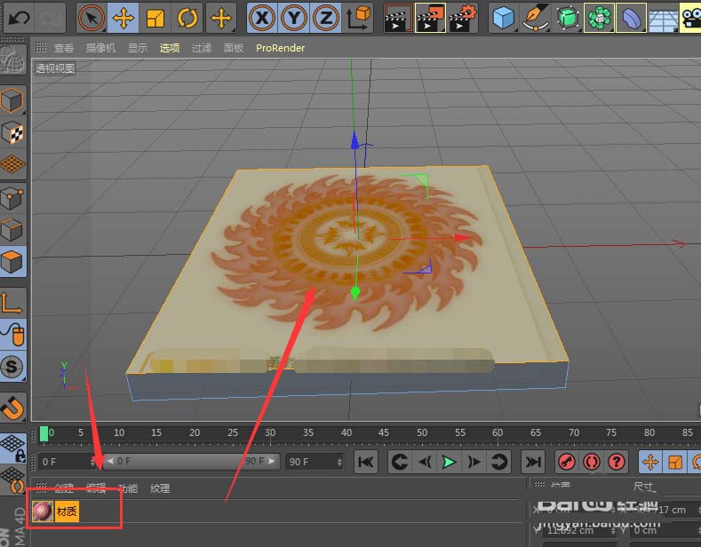Image resolution: width=701 pixels, height=547 pixels.
Task: Click the Record Active Objects key button
Action: pyautogui.click(x=567, y=462)
